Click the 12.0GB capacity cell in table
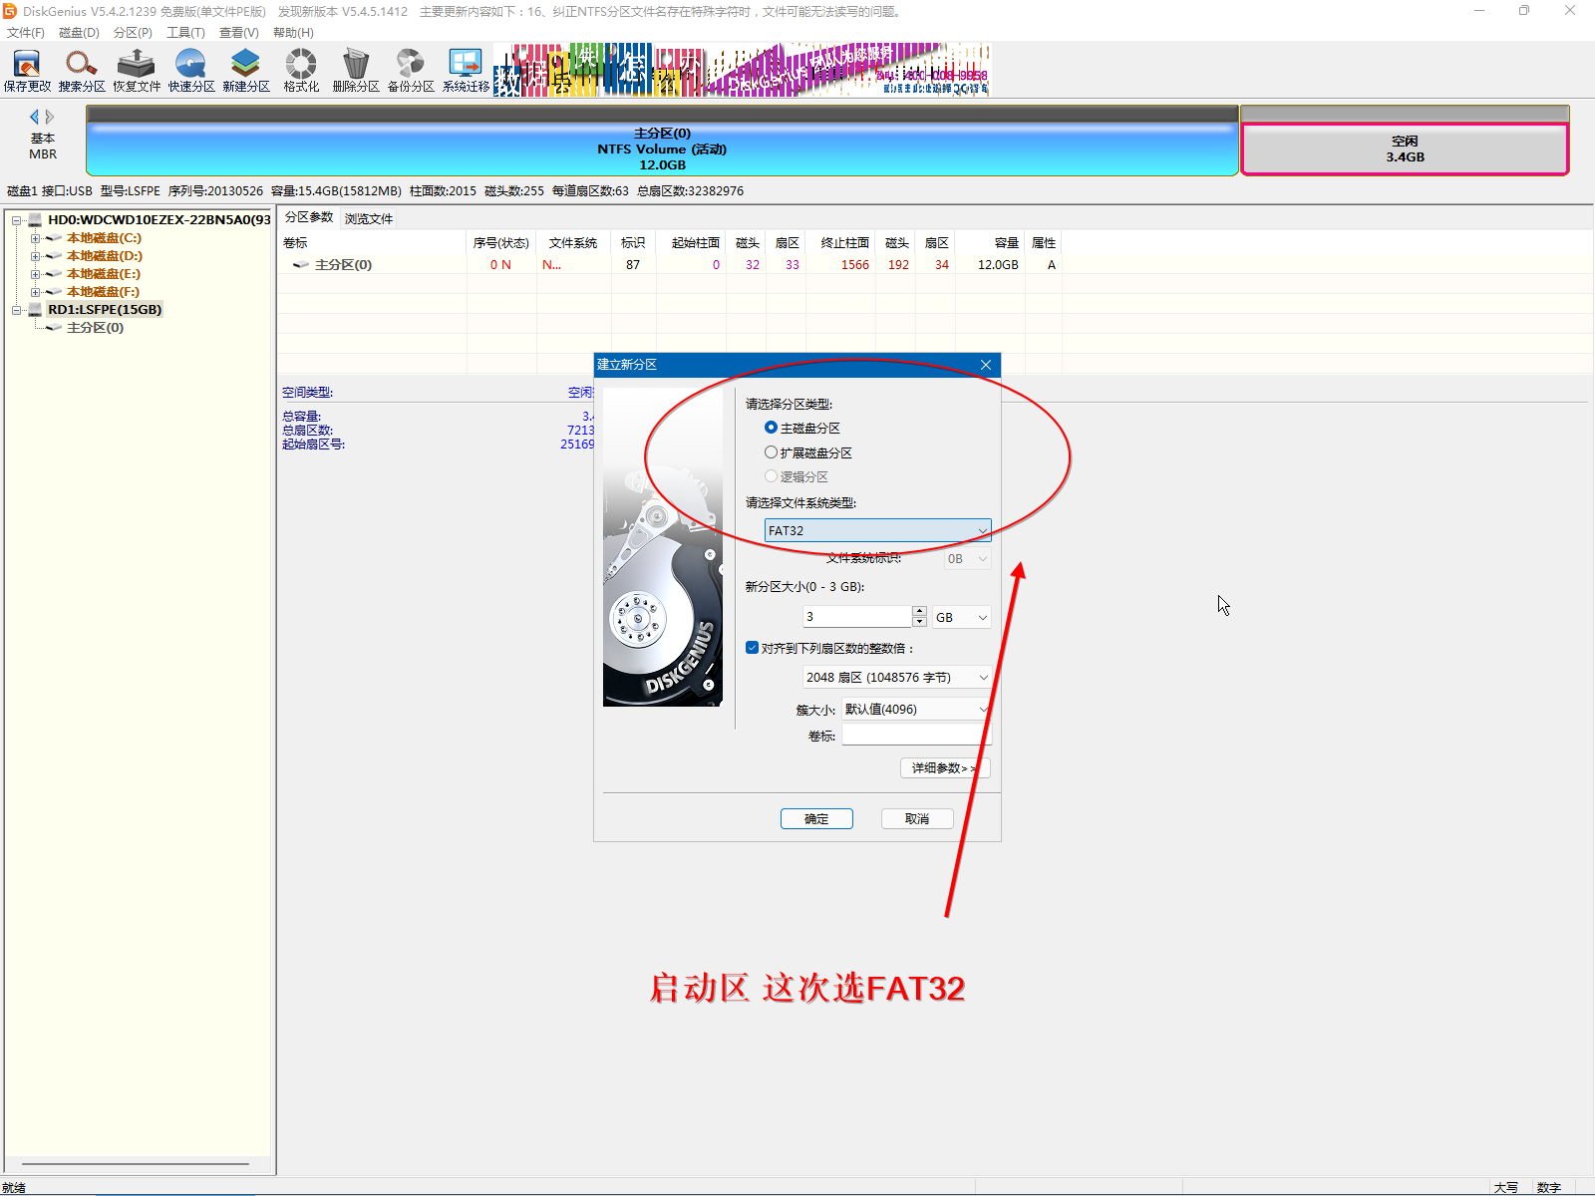The height and width of the screenshot is (1196, 1595). pos(998,265)
